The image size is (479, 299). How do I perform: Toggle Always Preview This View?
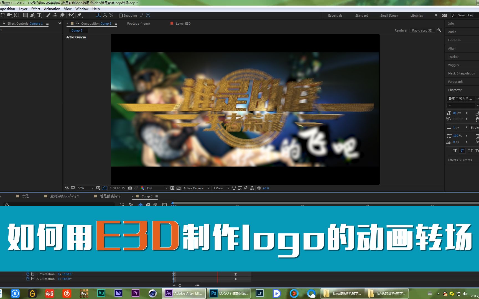[67, 188]
